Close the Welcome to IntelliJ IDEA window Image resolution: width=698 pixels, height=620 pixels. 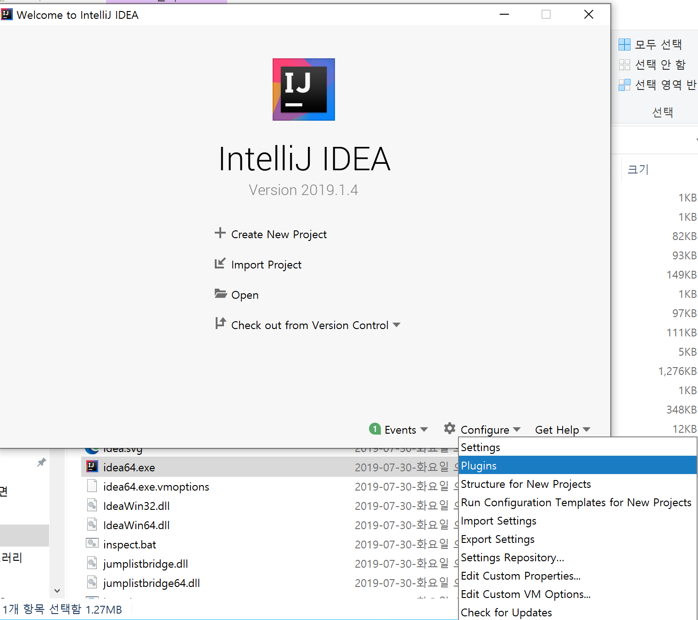point(589,14)
